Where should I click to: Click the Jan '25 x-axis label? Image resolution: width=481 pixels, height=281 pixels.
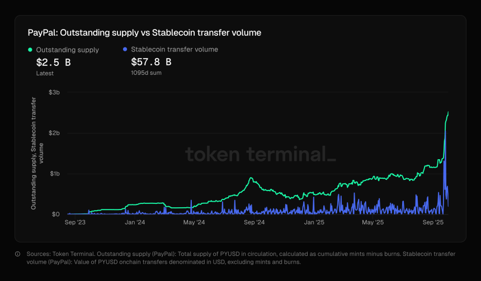(314, 222)
